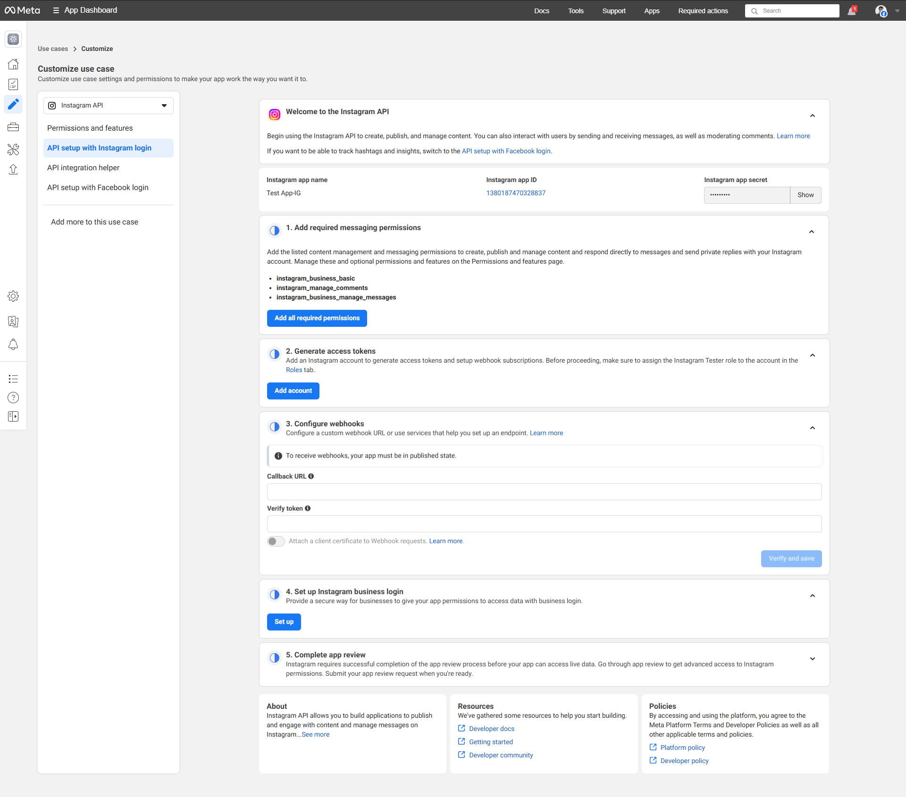Screen dimensions: 906x797
Task: Open the Publish upload-arrow sidebar icon
Action: coord(13,169)
